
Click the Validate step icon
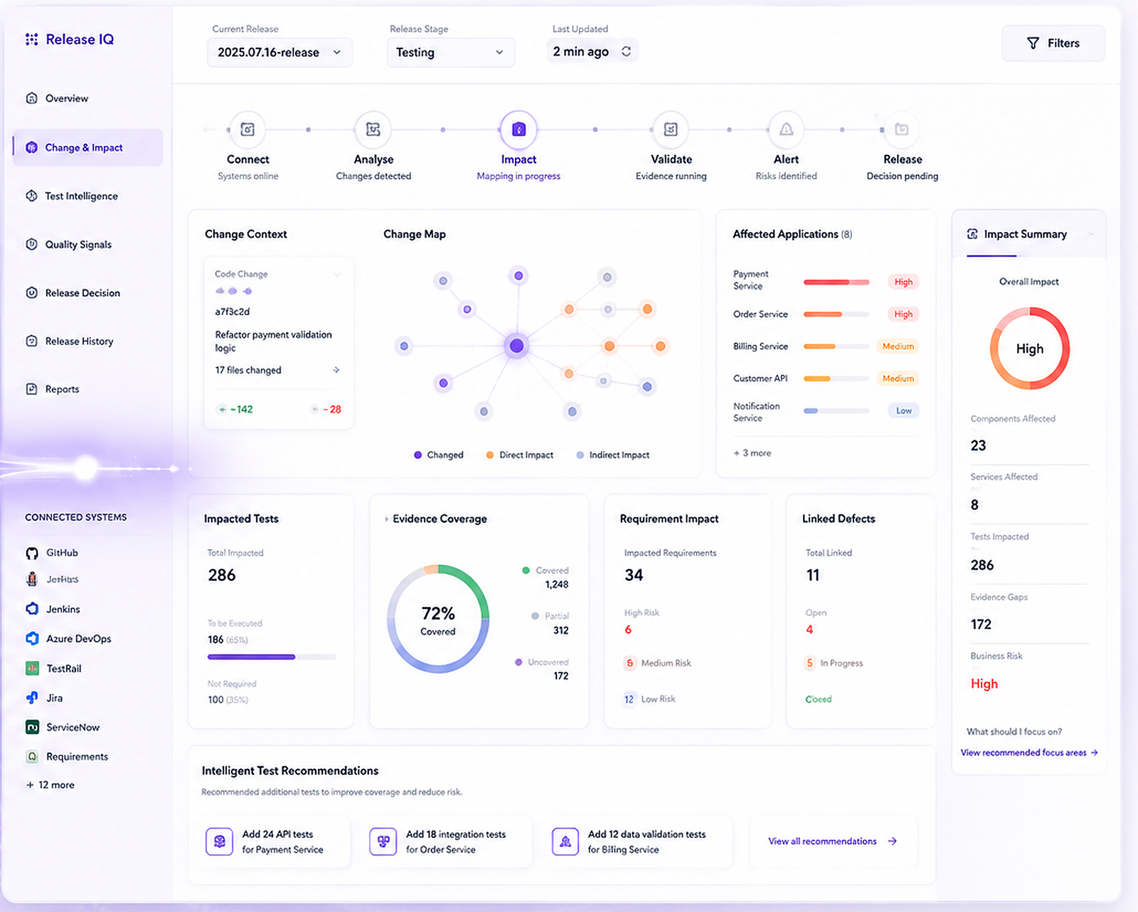[x=671, y=129]
